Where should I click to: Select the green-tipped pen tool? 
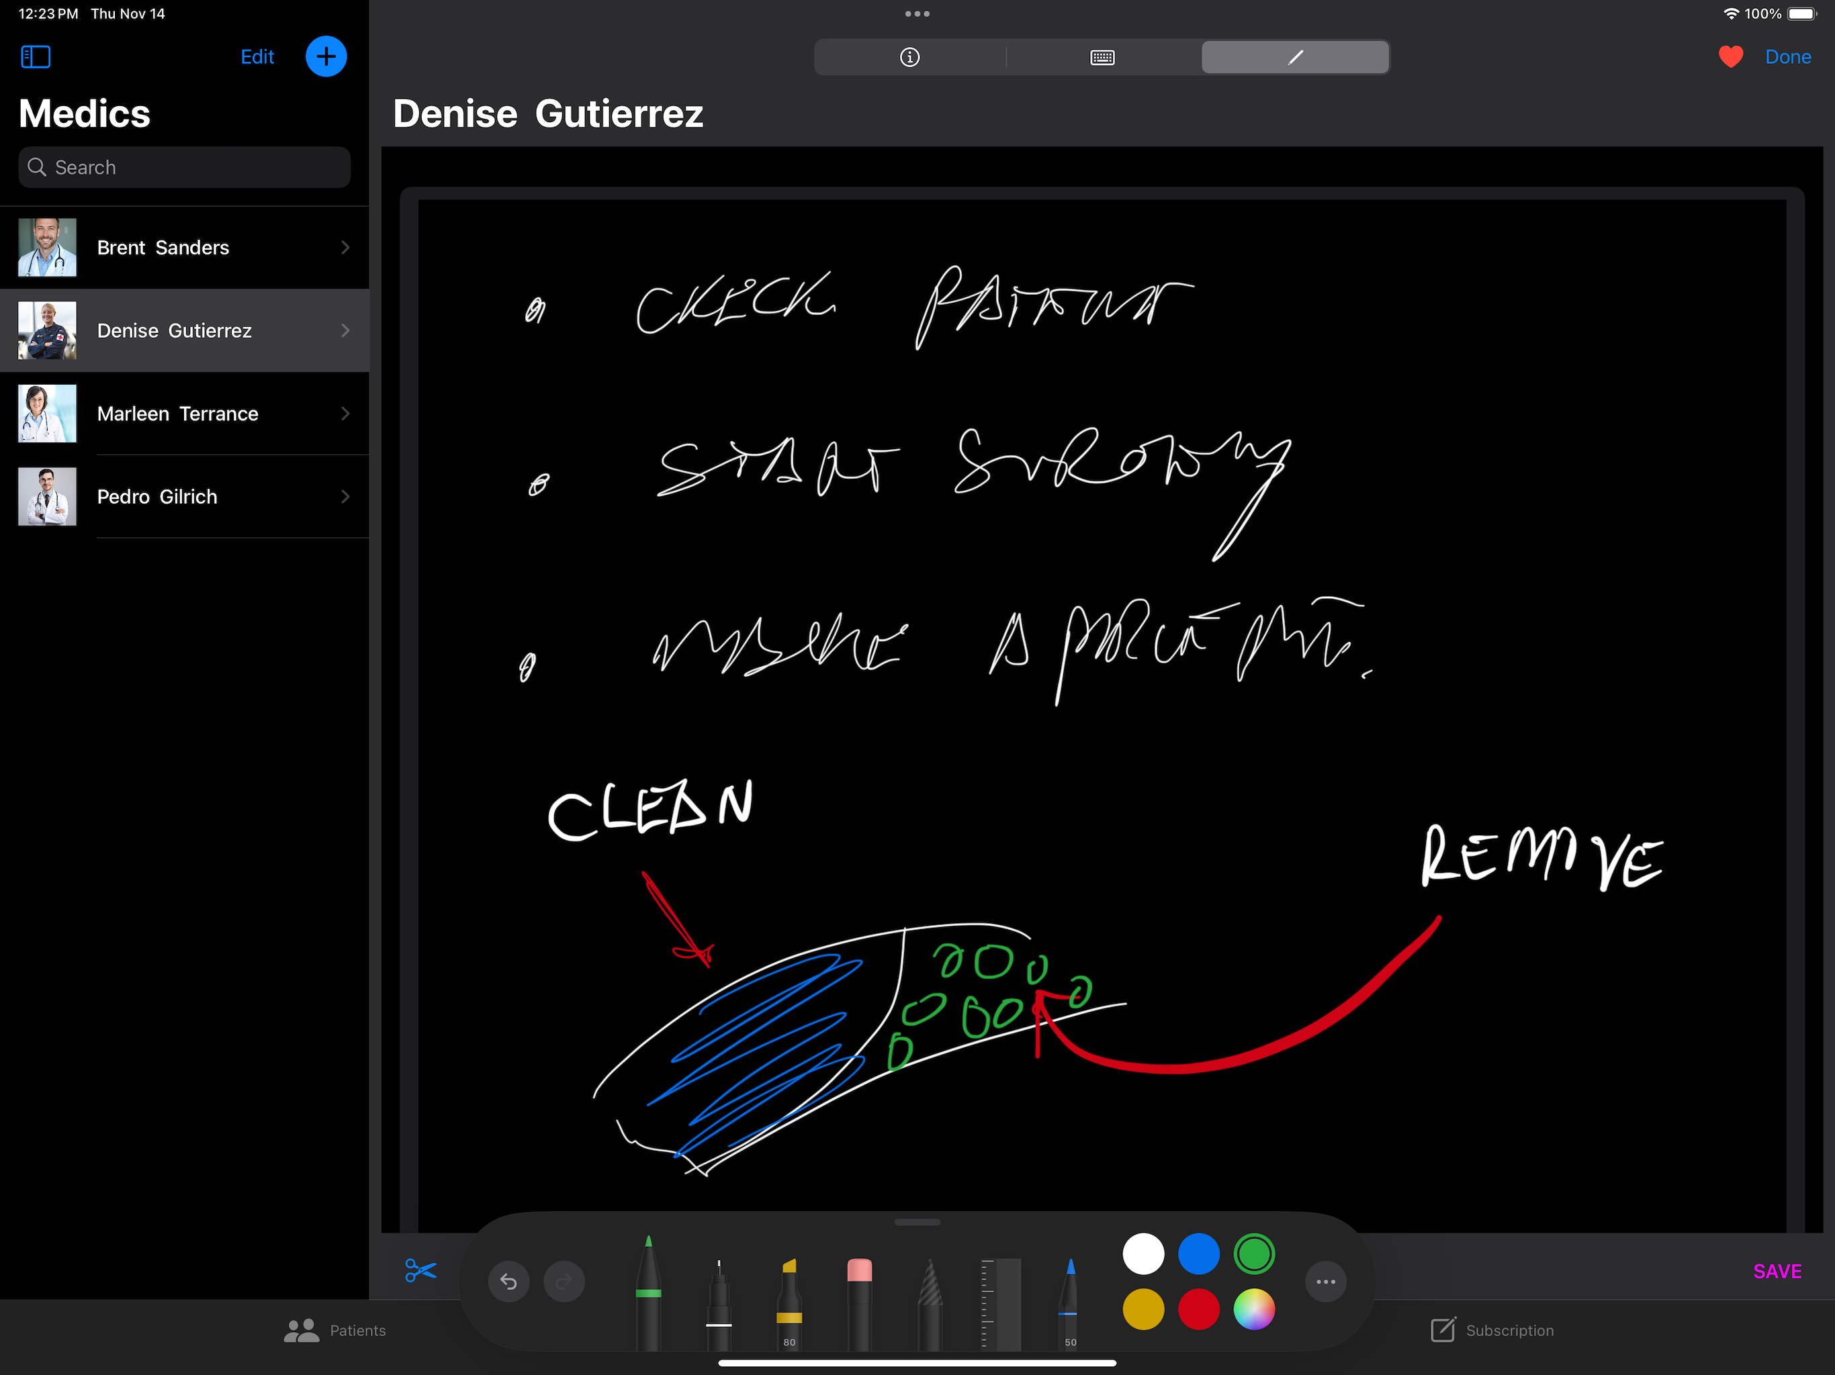(x=648, y=1293)
